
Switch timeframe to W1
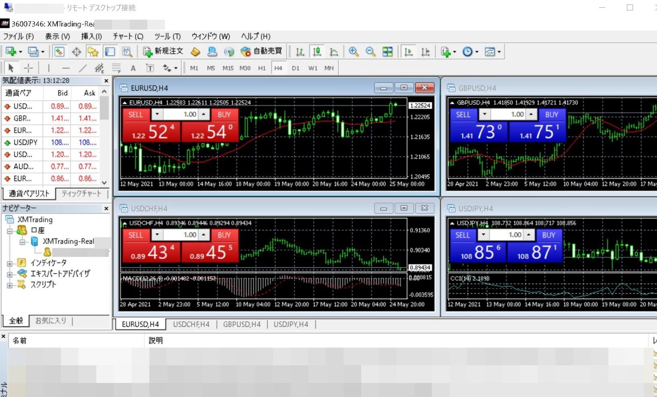[313, 68]
